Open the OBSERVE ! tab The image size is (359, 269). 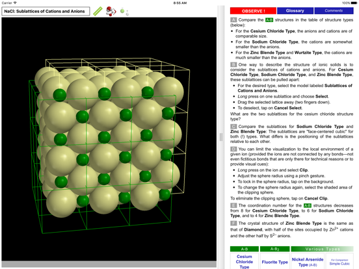253,11
